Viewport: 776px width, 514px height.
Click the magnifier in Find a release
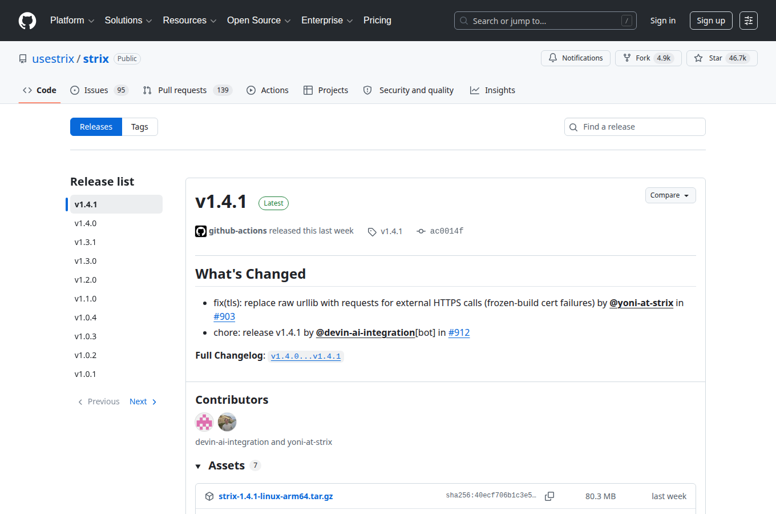click(x=573, y=127)
